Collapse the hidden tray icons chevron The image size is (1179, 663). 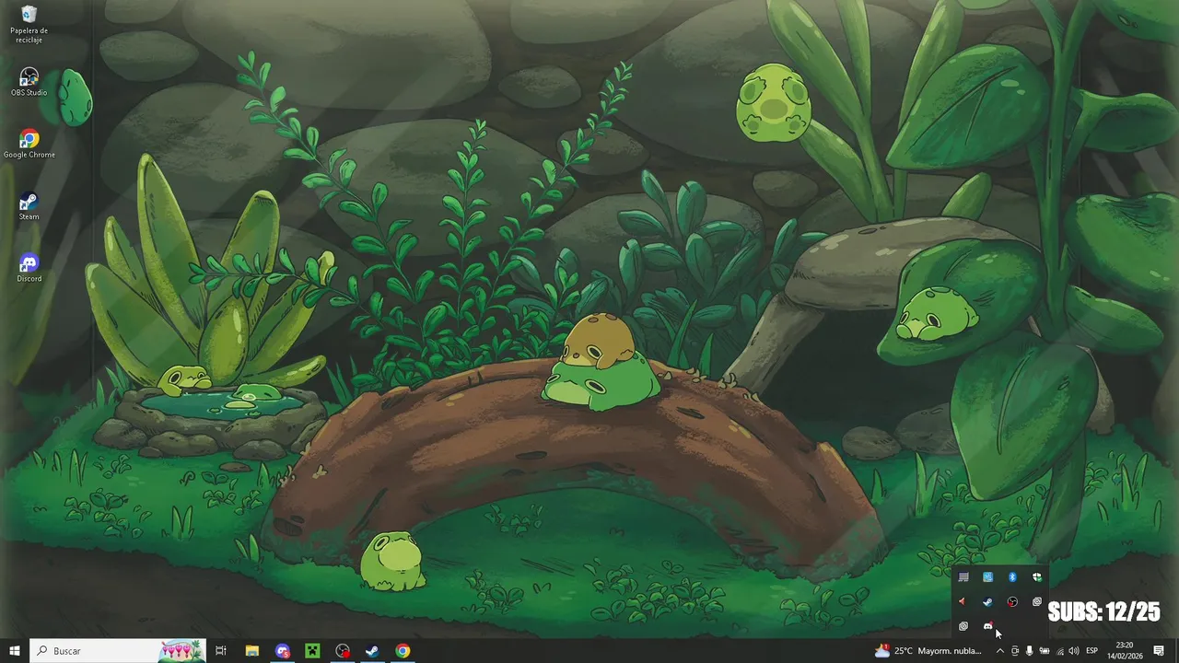pos(1000,651)
